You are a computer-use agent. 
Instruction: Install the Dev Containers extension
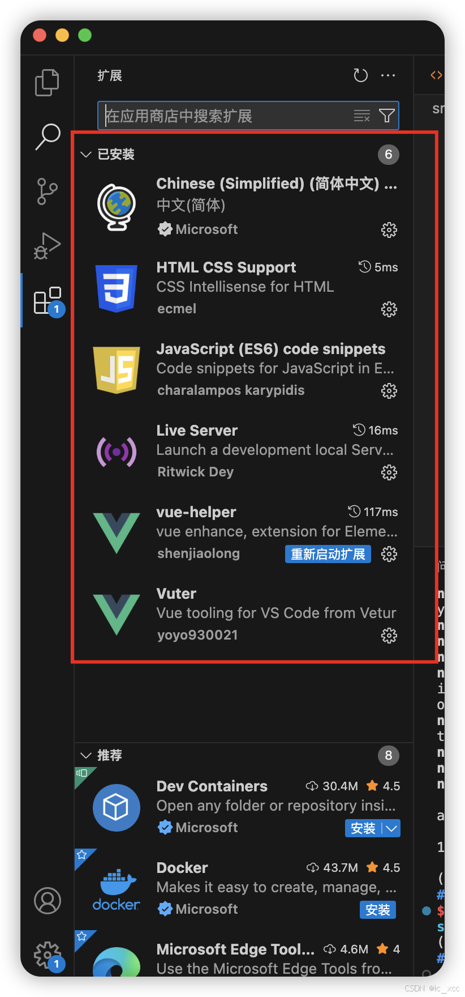click(363, 828)
